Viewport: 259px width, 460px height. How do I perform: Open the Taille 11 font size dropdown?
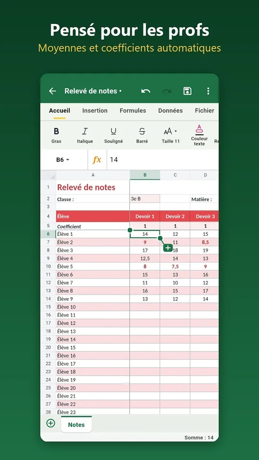171,135
